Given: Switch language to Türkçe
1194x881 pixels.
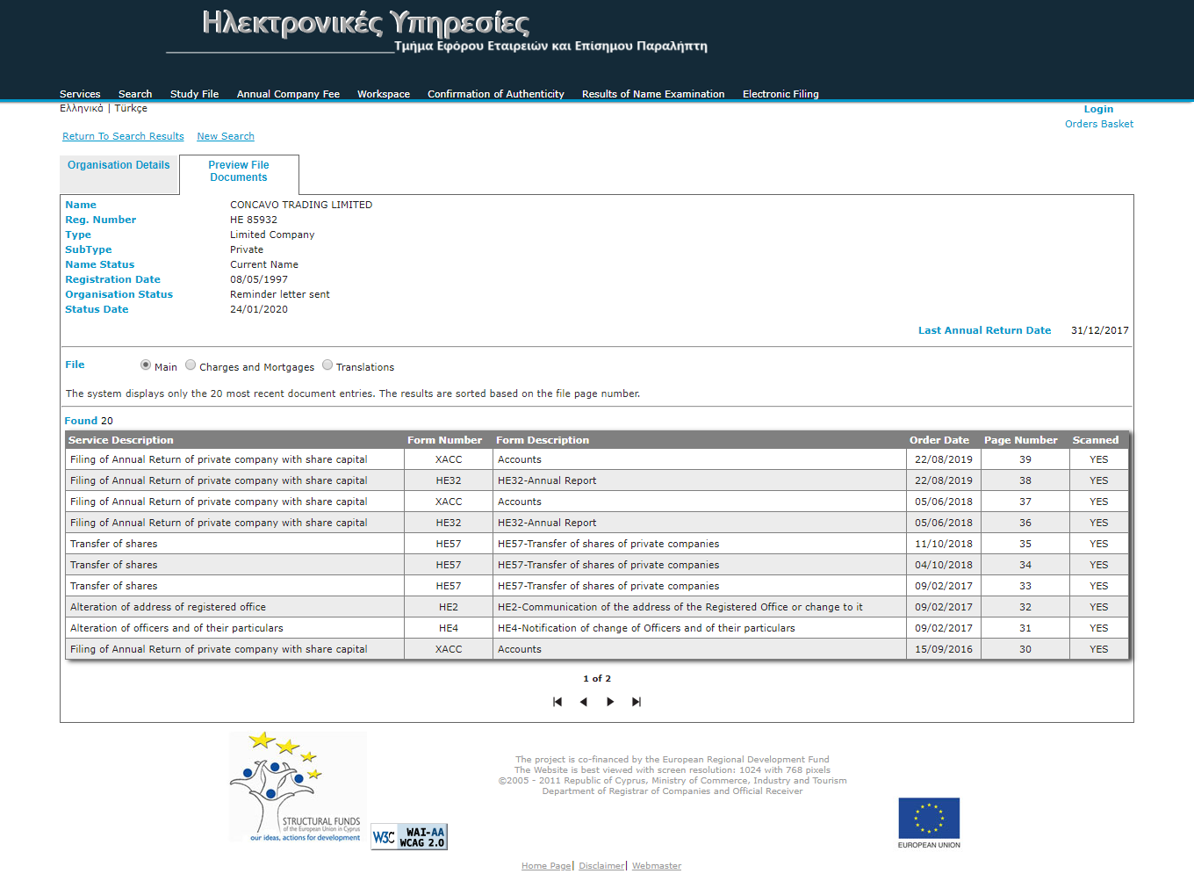Looking at the screenshot, I should pyautogui.click(x=131, y=108).
